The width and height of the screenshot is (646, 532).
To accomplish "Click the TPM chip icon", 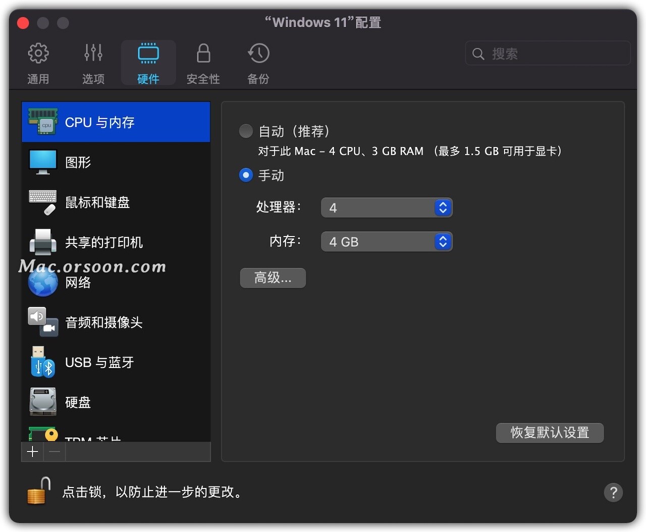I will (x=43, y=434).
